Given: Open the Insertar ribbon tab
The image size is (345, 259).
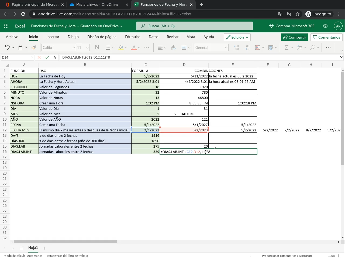Looking at the screenshot, I should pos(53,37).
